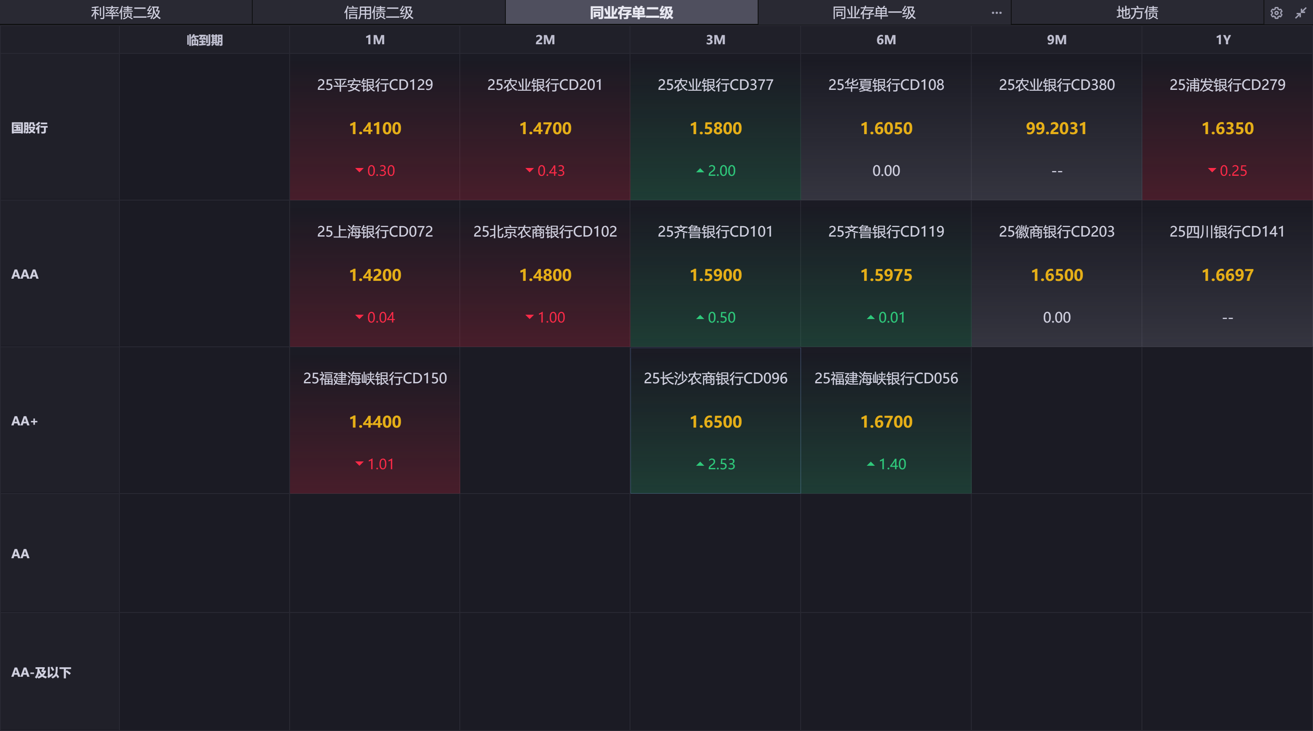This screenshot has height=731, width=1313.
Task: Open 25长沙农商银行CD096 quote cell
Action: tap(715, 421)
